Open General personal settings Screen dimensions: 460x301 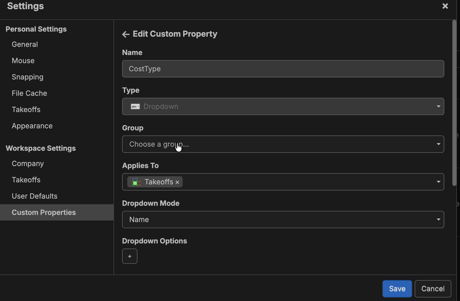25,44
